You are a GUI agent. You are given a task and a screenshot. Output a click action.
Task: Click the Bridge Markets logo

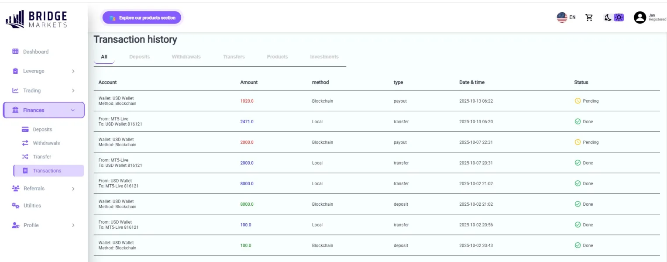coord(37,19)
